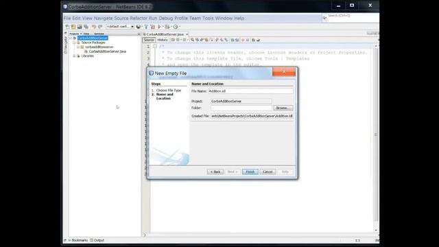439x247 pixels.
Task: Open the Window menu
Action: (224, 19)
